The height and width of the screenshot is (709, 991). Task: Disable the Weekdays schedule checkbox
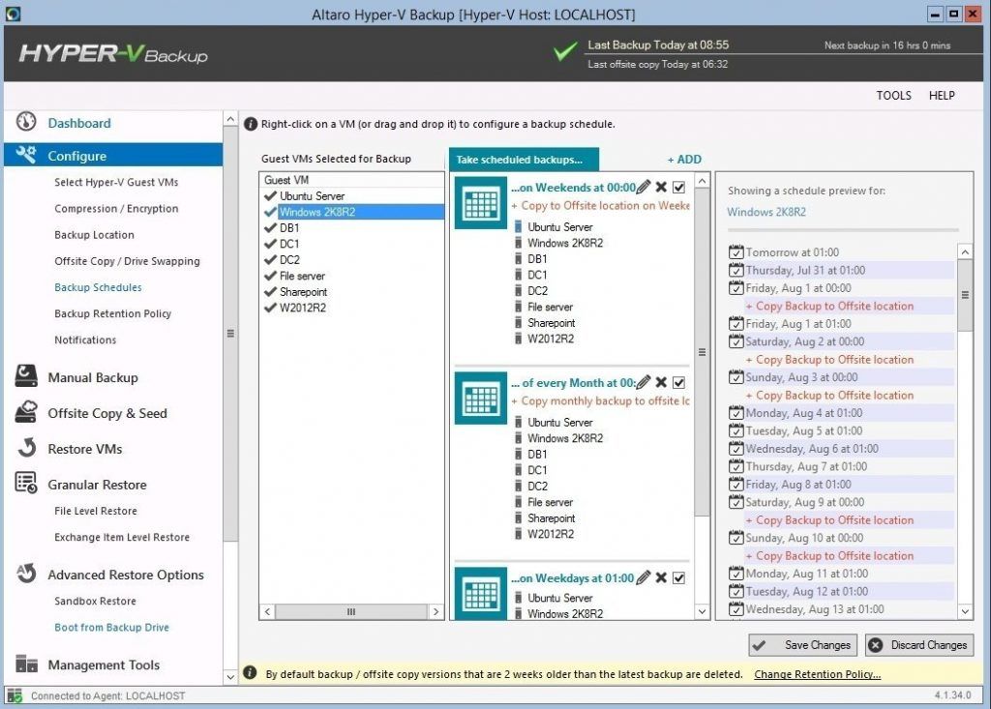(x=678, y=577)
